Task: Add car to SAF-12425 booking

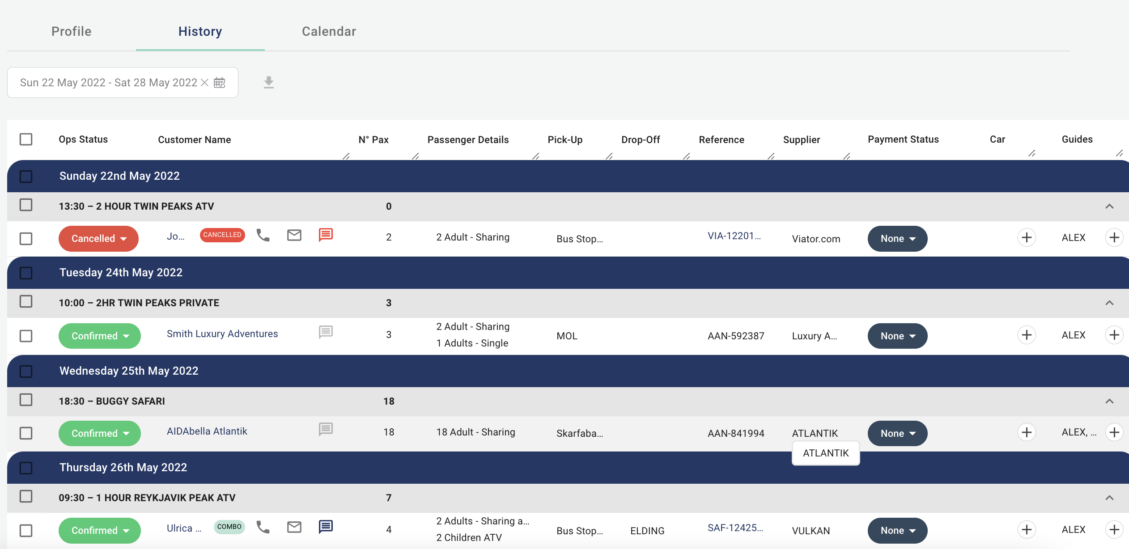Action: tap(1027, 530)
